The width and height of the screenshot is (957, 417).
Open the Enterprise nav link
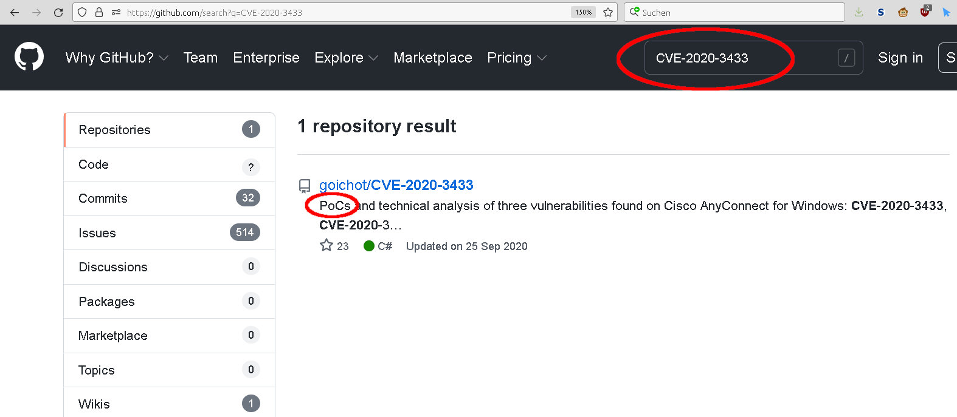tap(266, 58)
